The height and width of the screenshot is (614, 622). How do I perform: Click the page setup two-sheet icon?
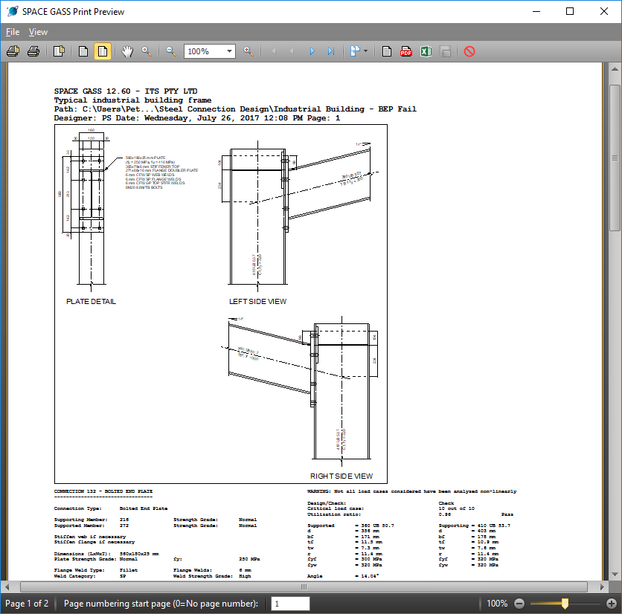tap(59, 51)
